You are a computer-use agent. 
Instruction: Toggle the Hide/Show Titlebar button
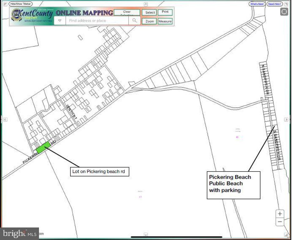[x=21, y=4]
